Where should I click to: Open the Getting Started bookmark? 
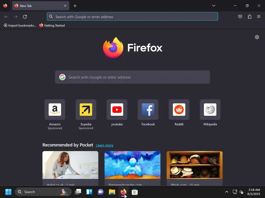click(52, 26)
